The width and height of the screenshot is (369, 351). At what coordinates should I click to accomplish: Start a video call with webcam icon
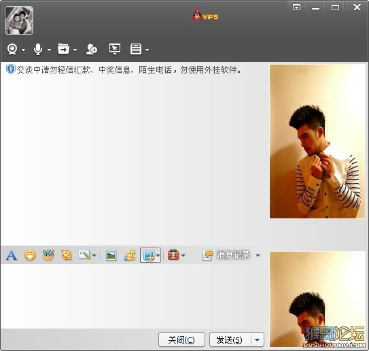coord(12,49)
